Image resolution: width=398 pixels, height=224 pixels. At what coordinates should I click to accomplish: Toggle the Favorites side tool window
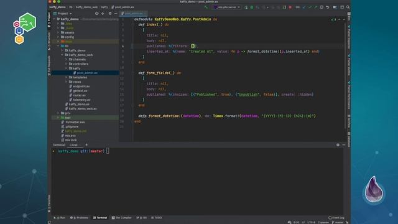pos(49,203)
